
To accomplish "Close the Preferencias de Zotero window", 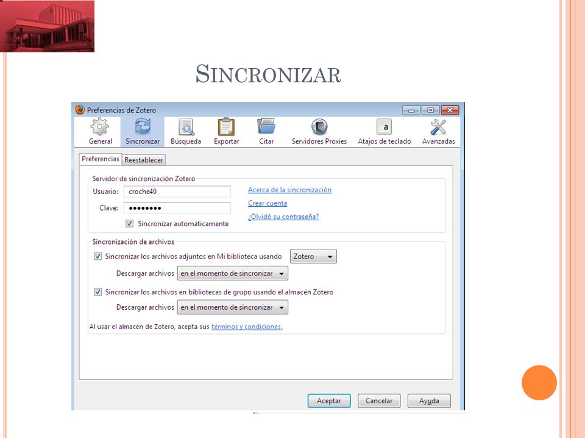I will pos(450,110).
